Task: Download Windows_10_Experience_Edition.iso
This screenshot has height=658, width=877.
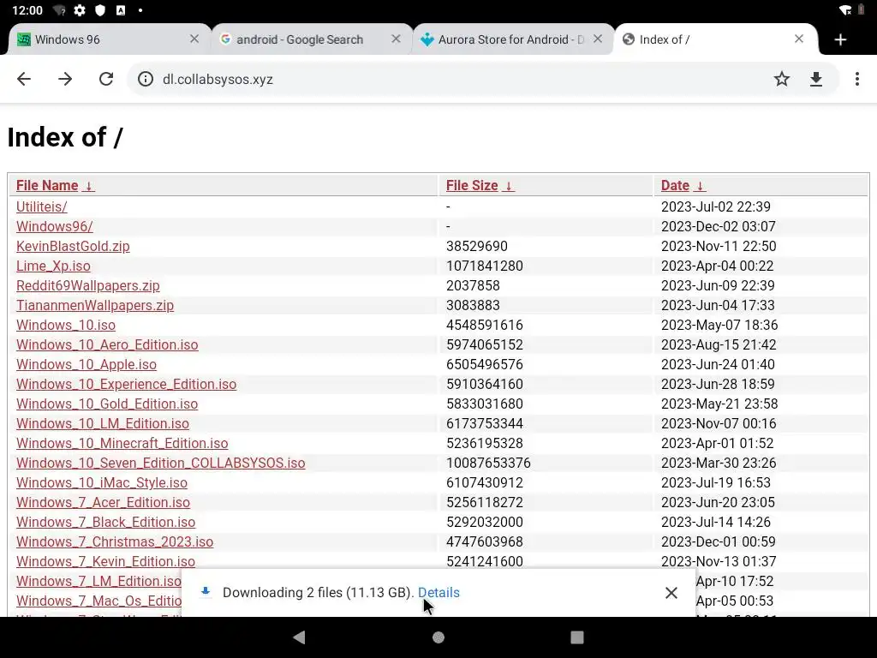Action: 127,384
